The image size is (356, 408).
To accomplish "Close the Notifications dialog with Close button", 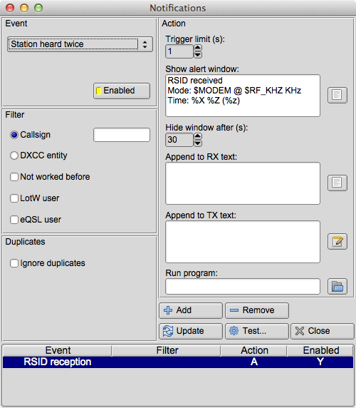I will [322, 331].
